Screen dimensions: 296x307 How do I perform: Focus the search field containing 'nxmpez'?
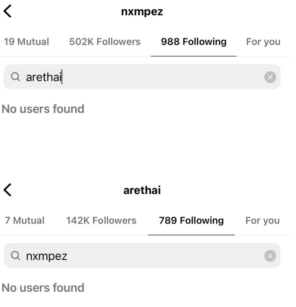[x=148, y=256]
